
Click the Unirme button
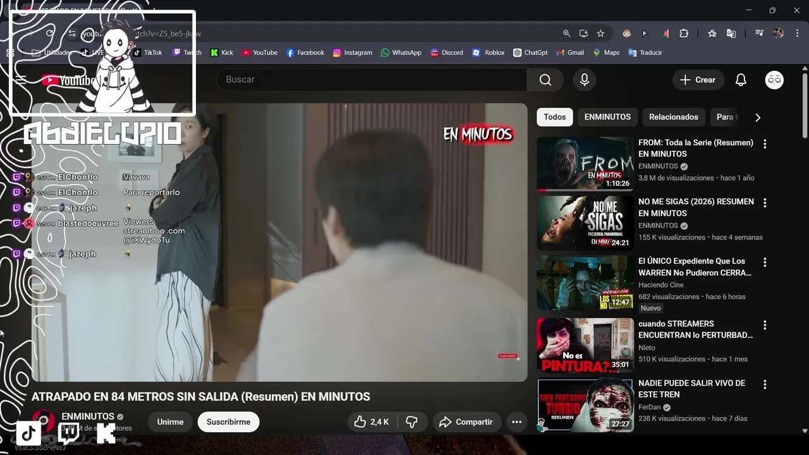(170, 422)
